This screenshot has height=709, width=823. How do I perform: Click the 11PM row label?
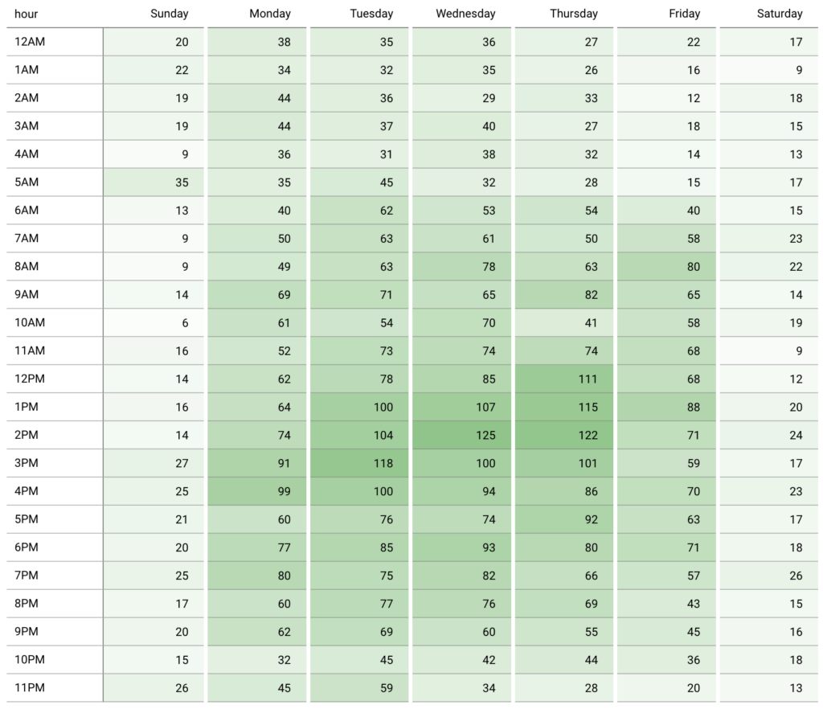[27, 688]
